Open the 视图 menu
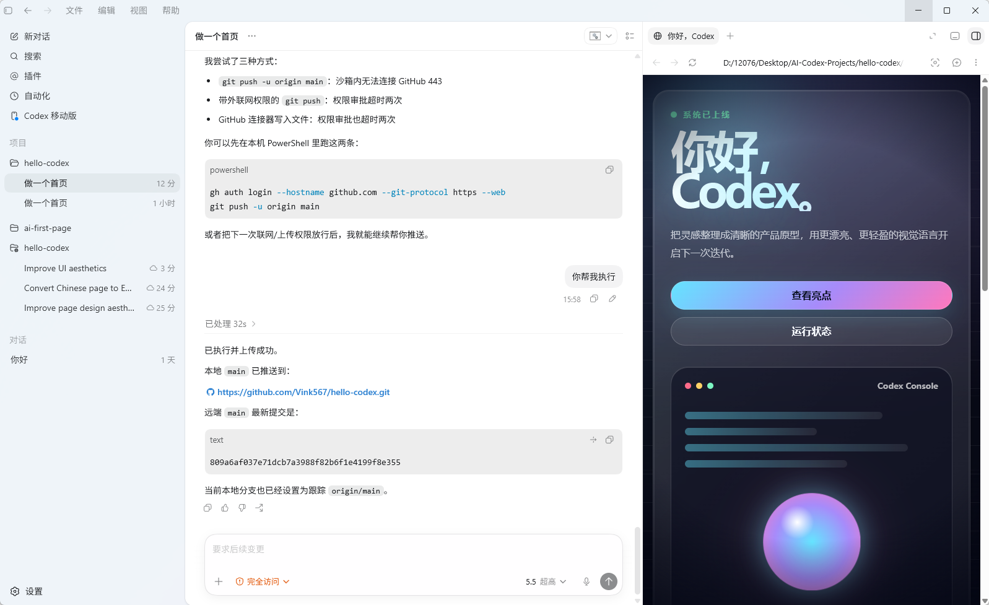 (x=139, y=11)
